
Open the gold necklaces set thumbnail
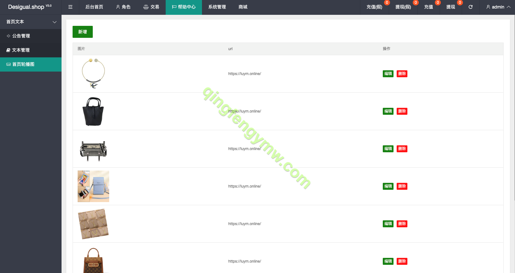(93, 224)
